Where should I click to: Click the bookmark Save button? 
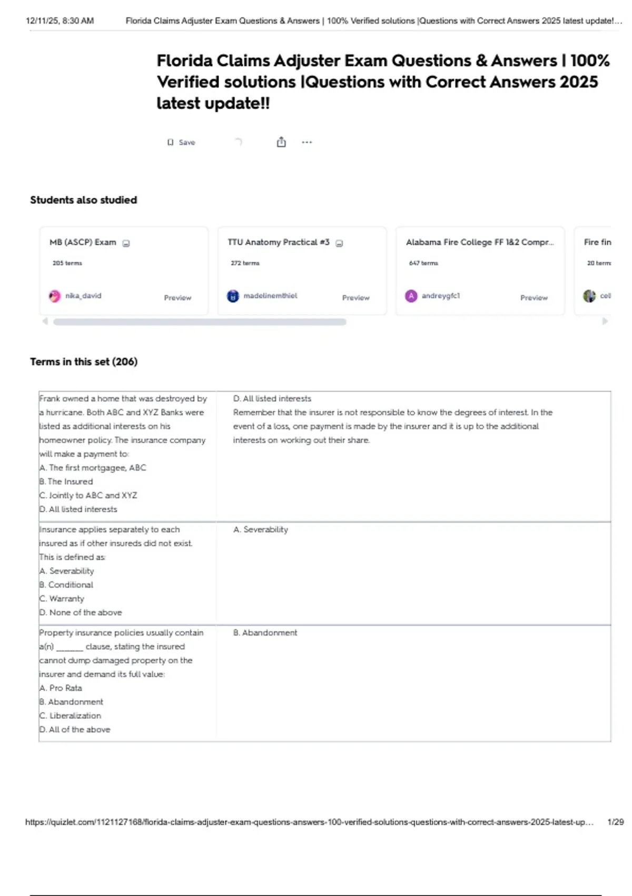pos(181,142)
